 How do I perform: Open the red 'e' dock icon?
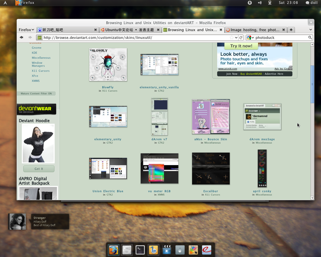(x=207, y=250)
